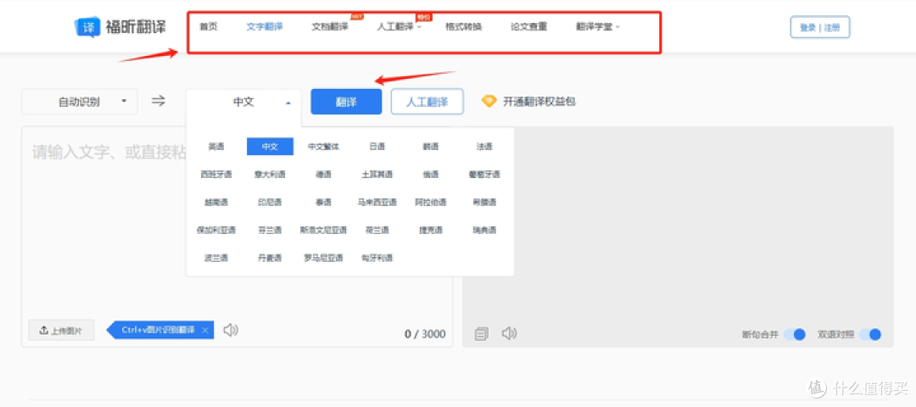This screenshot has height=407, width=916.
Task: Collapse the 中文 target language dropdown
Action: (243, 102)
